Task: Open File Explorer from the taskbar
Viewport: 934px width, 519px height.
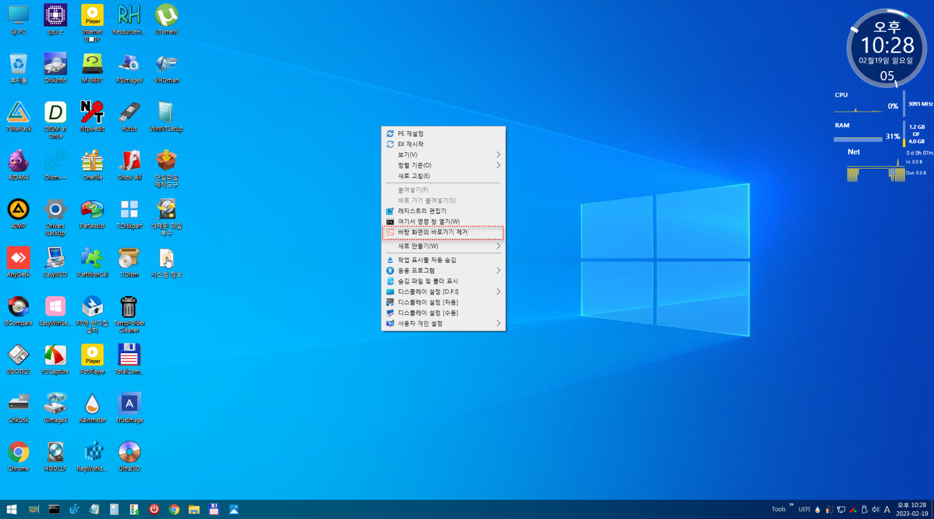Action: (194, 509)
